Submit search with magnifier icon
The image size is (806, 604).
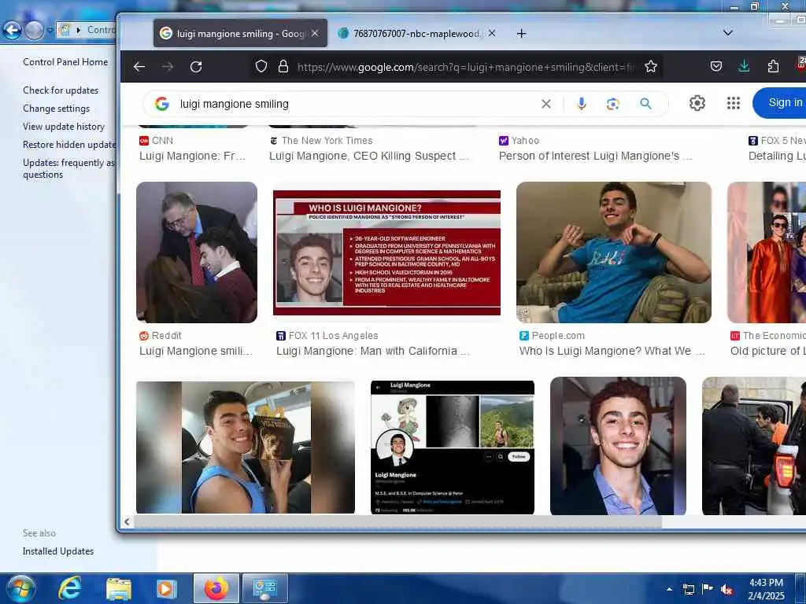click(645, 104)
